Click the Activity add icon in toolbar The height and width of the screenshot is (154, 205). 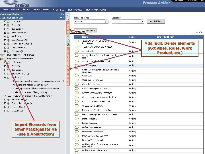68,66
